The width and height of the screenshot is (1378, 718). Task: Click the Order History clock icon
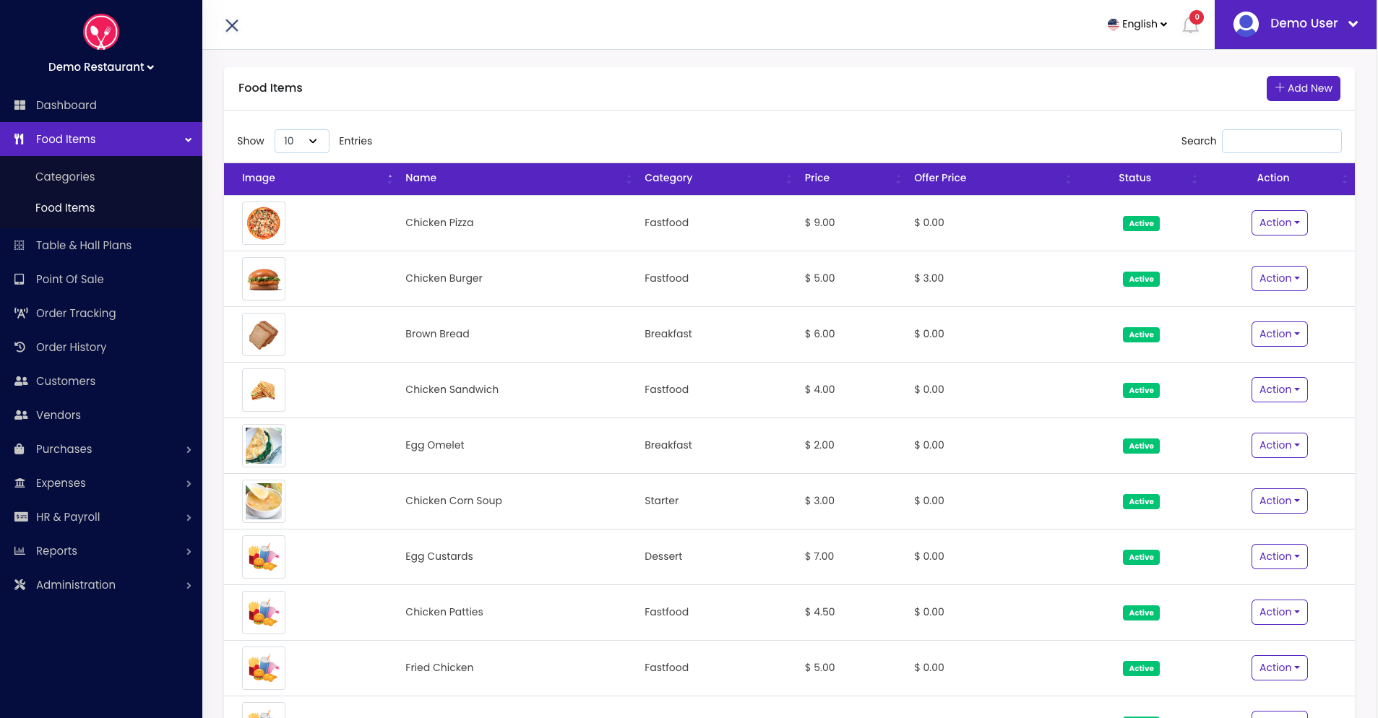click(x=20, y=347)
